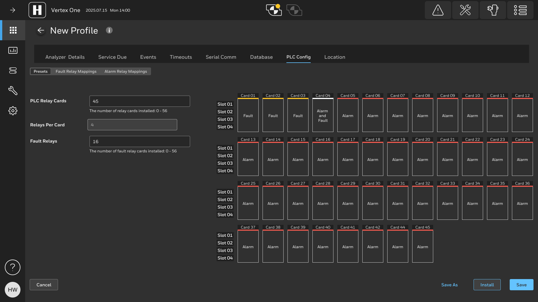Image resolution: width=538 pixels, height=302 pixels.
Task: Open settings gear icon in sidebar
Action: (13, 111)
